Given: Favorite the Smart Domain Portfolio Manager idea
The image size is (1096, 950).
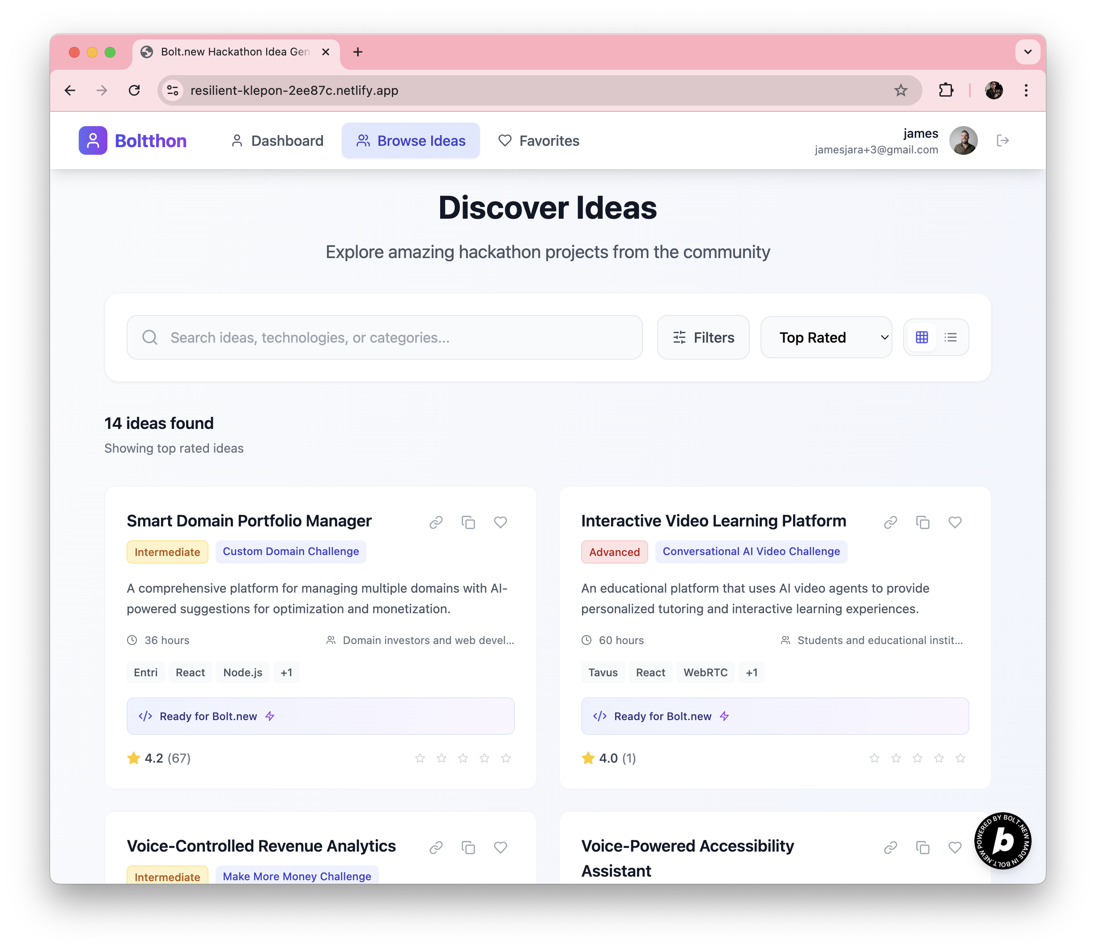Looking at the screenshot, I should point(500,522).
